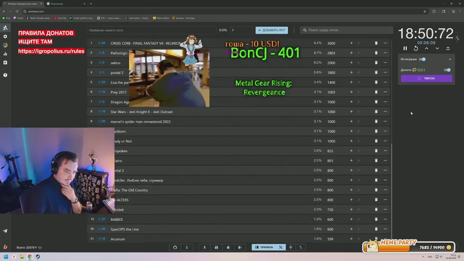Open the settings gear in the sidebar
Viewport: 464px width, 261px height.
click(x=5, y=37)
